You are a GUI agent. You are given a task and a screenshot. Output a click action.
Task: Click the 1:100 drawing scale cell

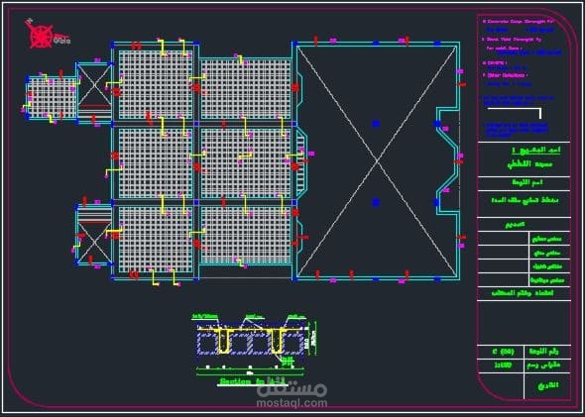(x=502, y=365)
